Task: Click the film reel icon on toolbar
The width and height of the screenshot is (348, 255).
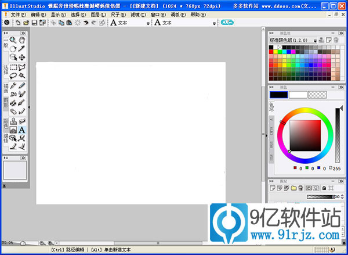Action: [7, 22]
